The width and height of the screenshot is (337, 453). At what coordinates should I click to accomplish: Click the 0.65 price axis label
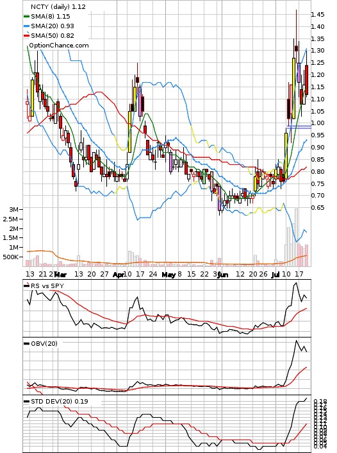pos(317,207)
